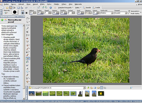The image size is (142, 103).
Task: Toggle thumbnail view in browser toolbar
Action: [102, 88]
